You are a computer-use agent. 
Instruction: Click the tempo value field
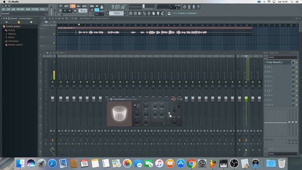pos(83,11)
